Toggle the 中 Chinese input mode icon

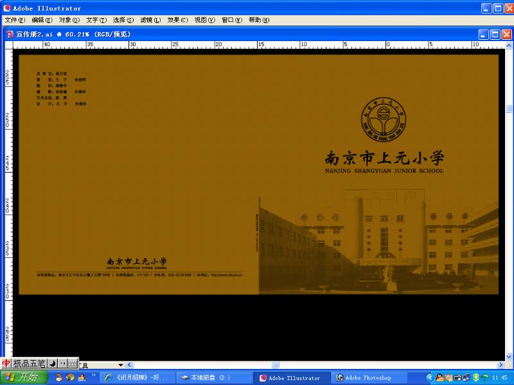6,363
